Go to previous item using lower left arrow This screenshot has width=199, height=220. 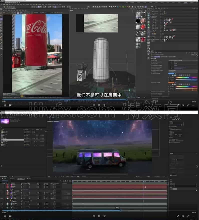coord(2,166)
